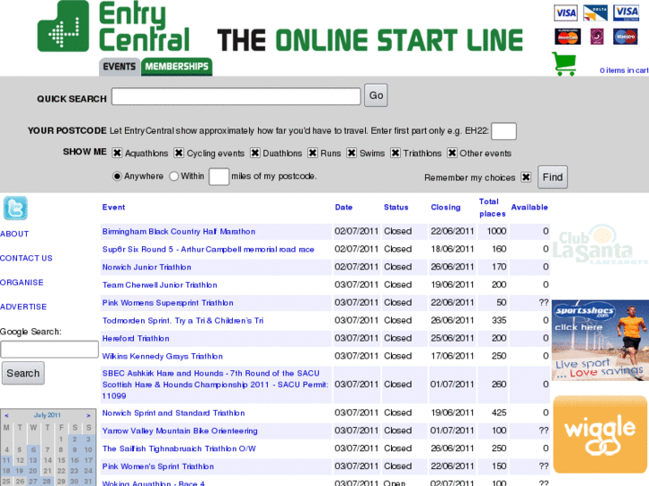649x486 pixels.
Task: Sort by the Event column header
Action: [113, 207]
